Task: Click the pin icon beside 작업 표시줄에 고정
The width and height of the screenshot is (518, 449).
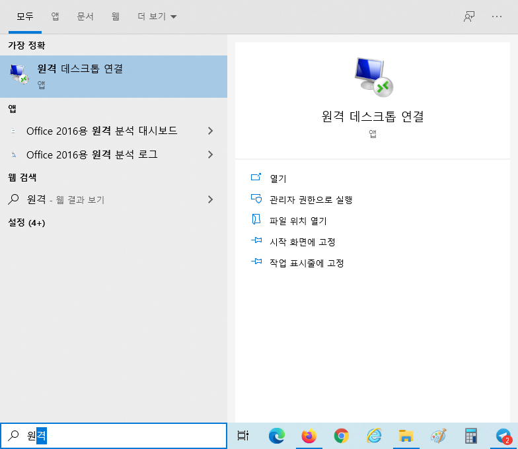Action: [x=256, y=261]
